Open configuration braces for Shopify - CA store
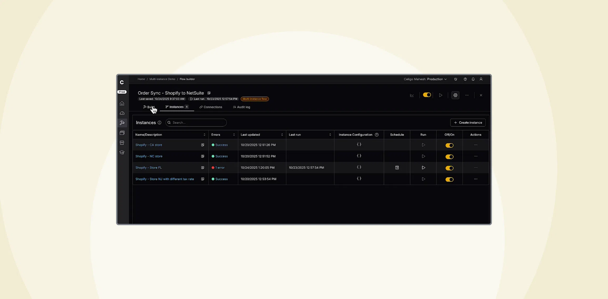The width and height of the screenshot is (608, 299). (x=359, y=145)
